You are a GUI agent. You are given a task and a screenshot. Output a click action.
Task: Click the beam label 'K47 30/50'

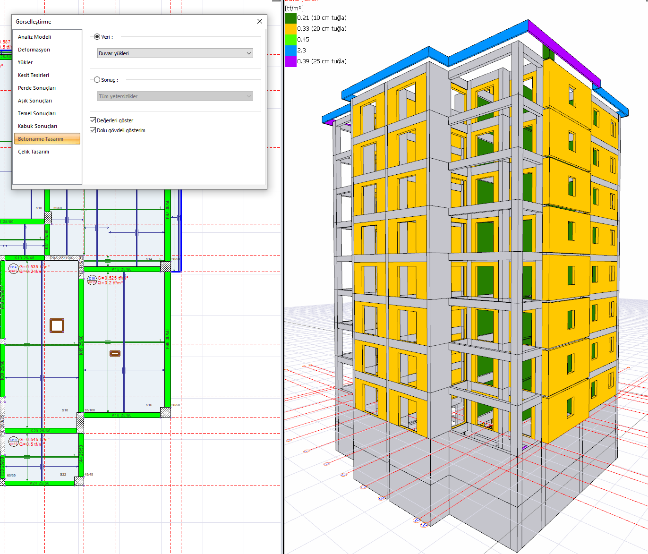168,209
